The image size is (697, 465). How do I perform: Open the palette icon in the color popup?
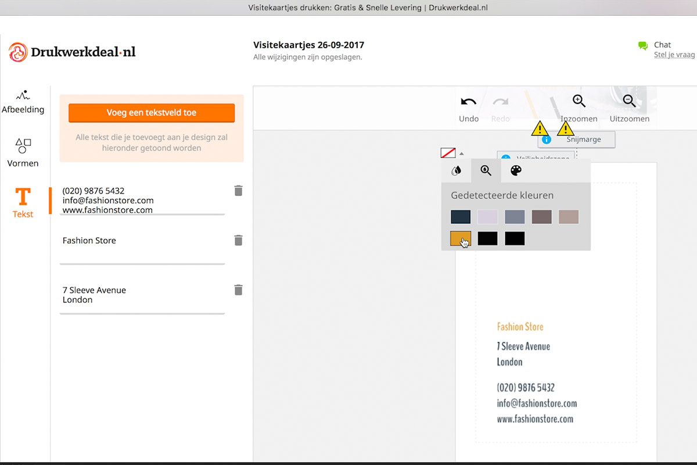pyautogui.click(x=515, y=170)
